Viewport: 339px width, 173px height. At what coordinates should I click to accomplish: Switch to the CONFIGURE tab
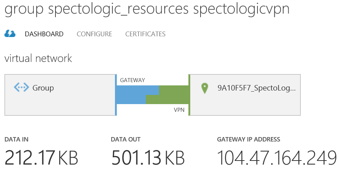pyautogui.click(x=94, y=34)
